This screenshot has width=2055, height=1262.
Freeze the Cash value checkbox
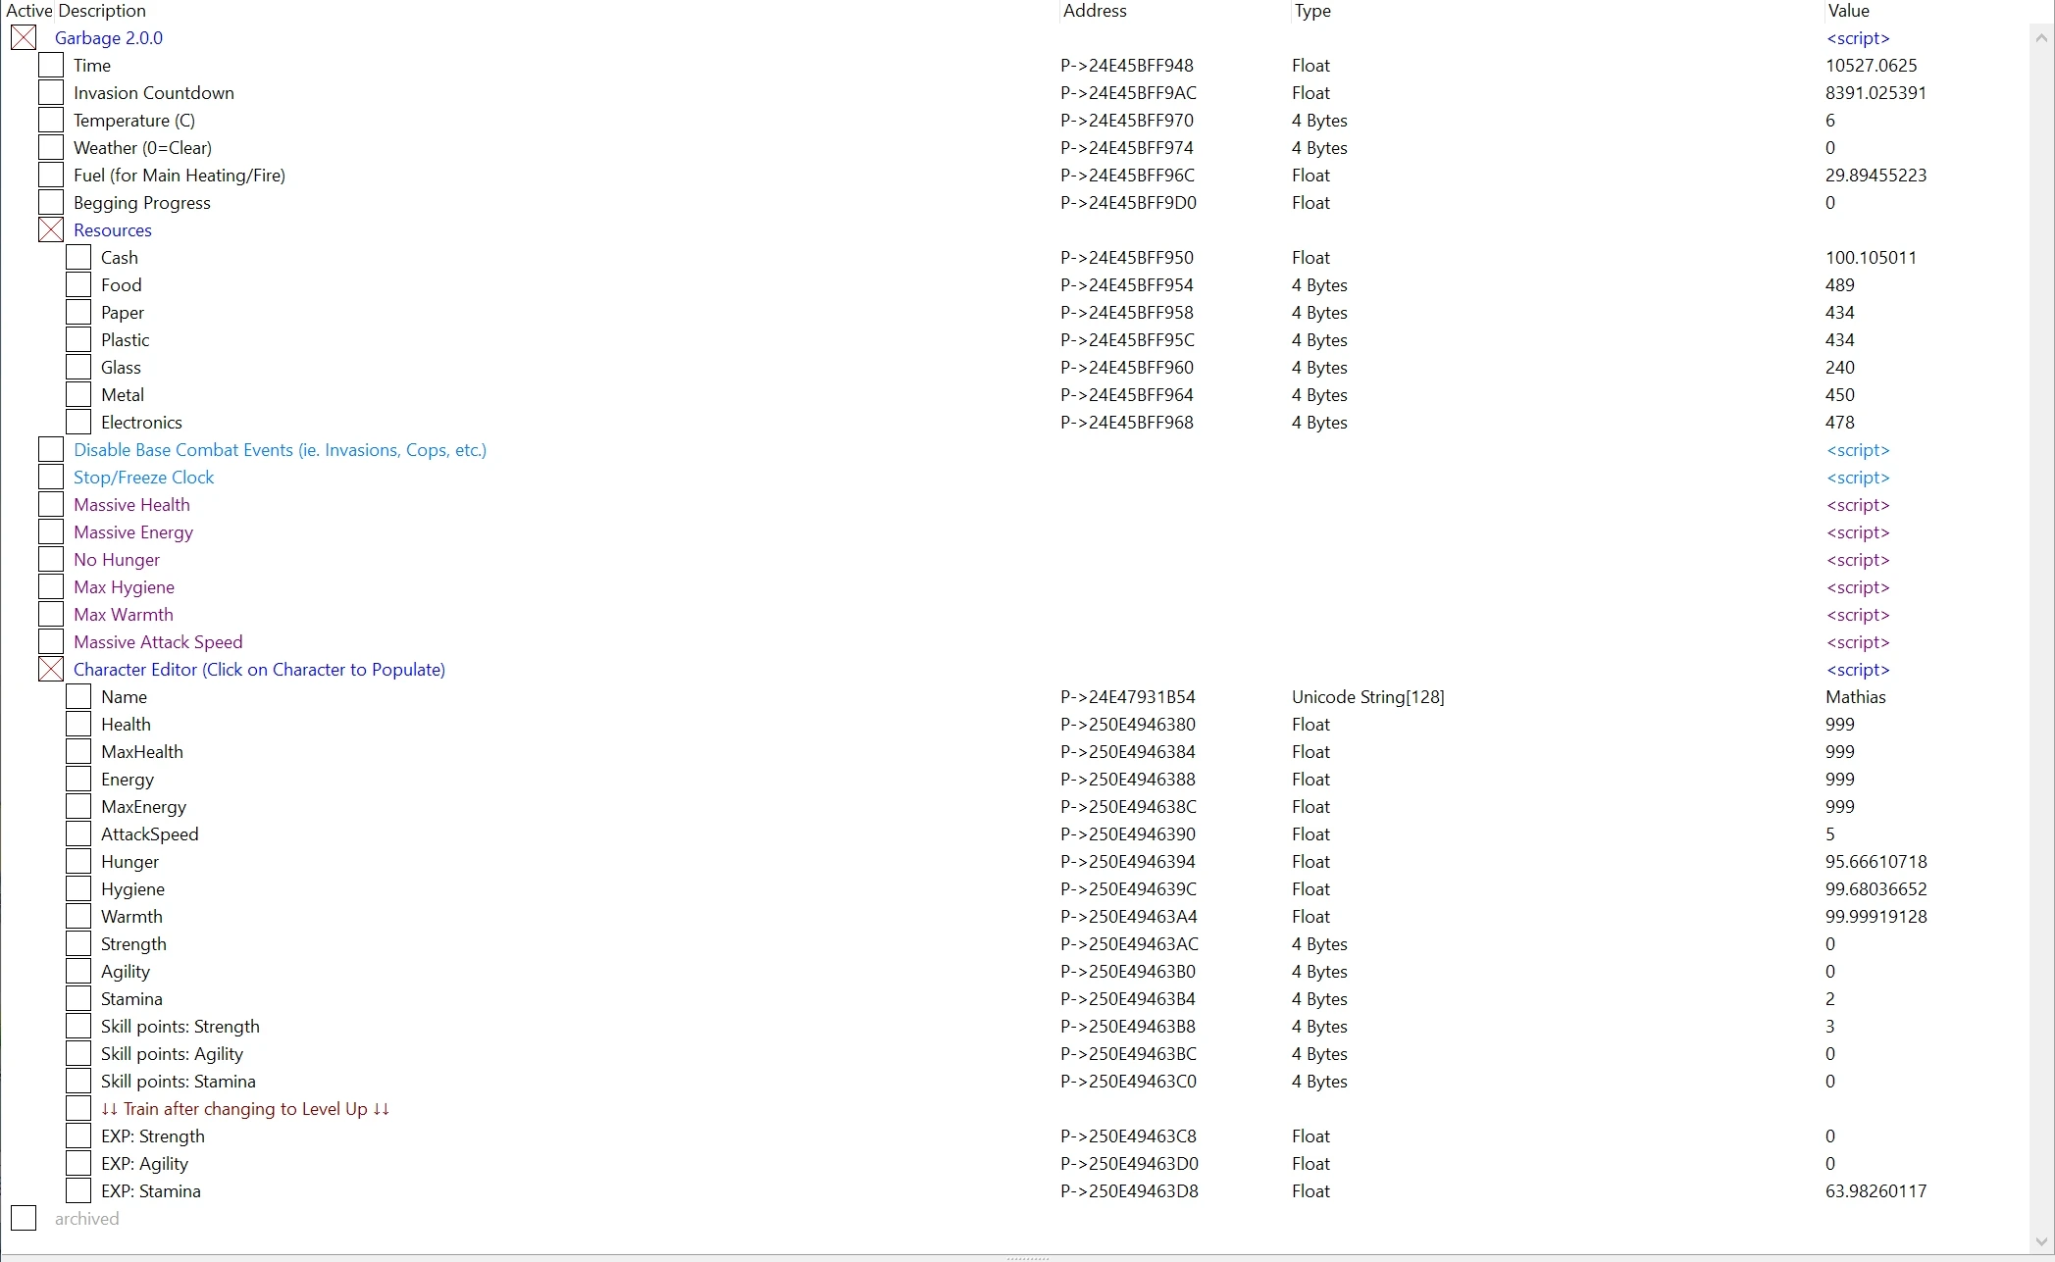pyautogui.click(x=78, y=258)
